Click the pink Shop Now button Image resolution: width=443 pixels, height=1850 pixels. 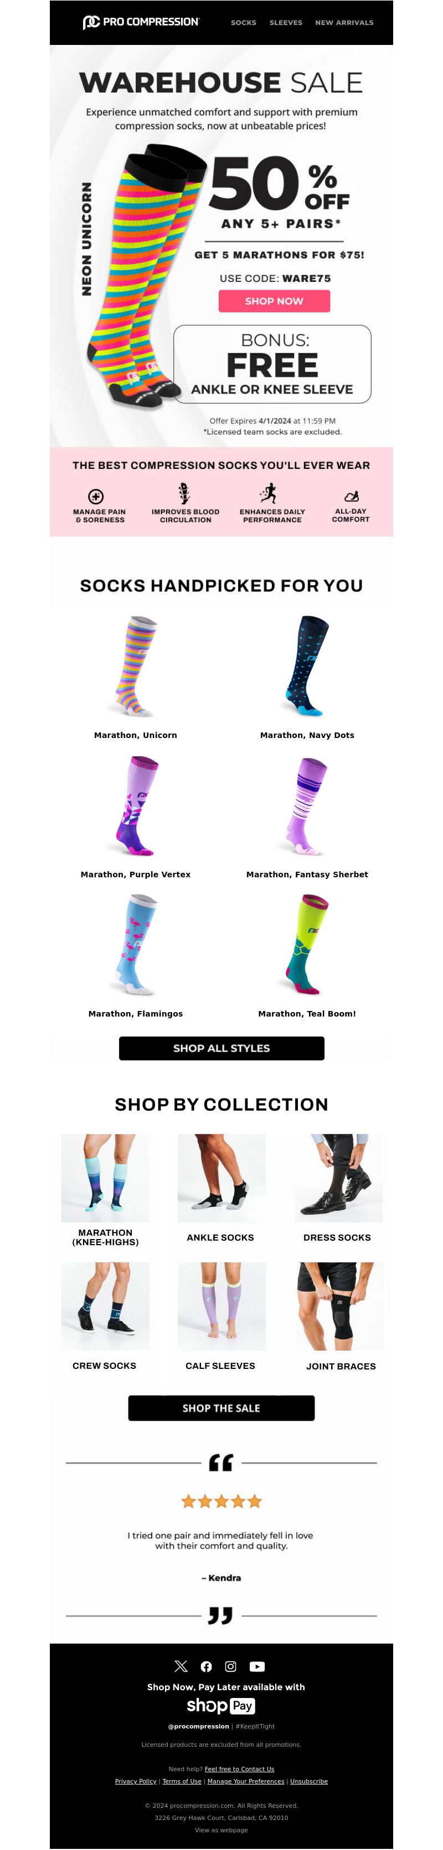pyautogui.click(x=275, y=301)
